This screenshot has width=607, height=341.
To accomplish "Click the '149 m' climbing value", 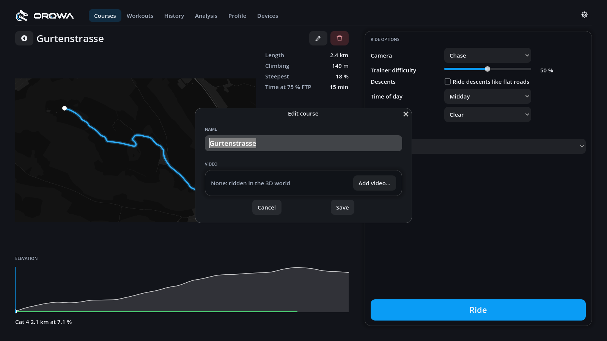I will (340, 66).
